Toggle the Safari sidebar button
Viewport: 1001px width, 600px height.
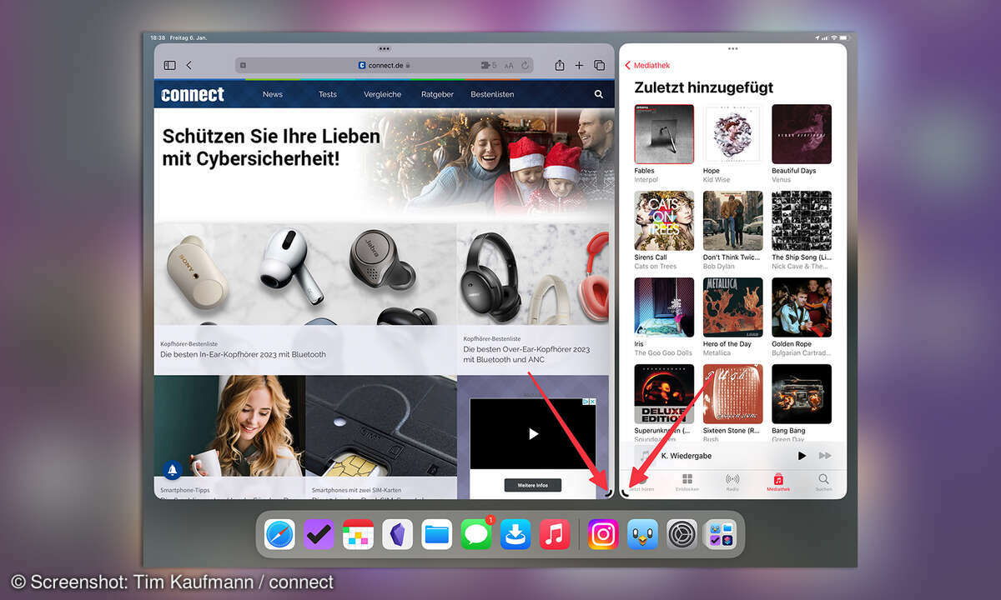tap(169, 65)
